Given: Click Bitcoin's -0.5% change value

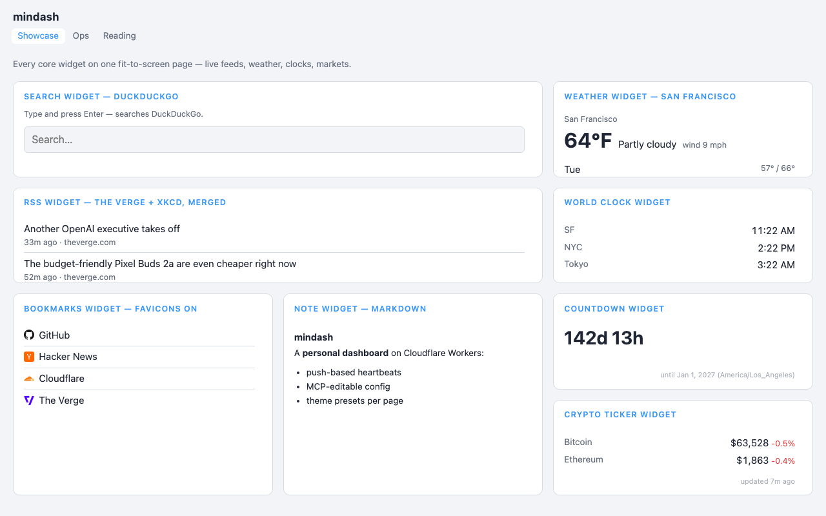Looking at the screenshot, I should click(x=783, y=444).
